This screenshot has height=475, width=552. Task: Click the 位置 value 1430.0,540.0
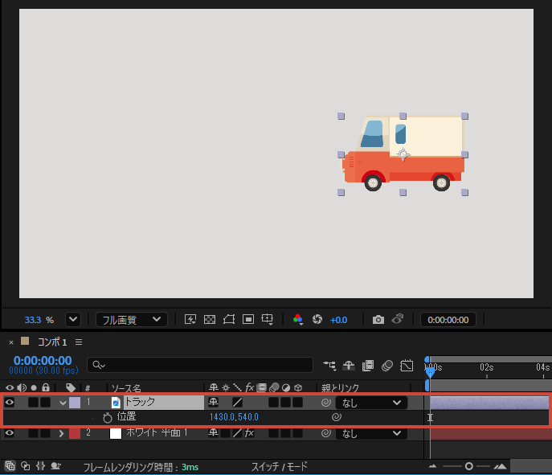coord(234,417)
